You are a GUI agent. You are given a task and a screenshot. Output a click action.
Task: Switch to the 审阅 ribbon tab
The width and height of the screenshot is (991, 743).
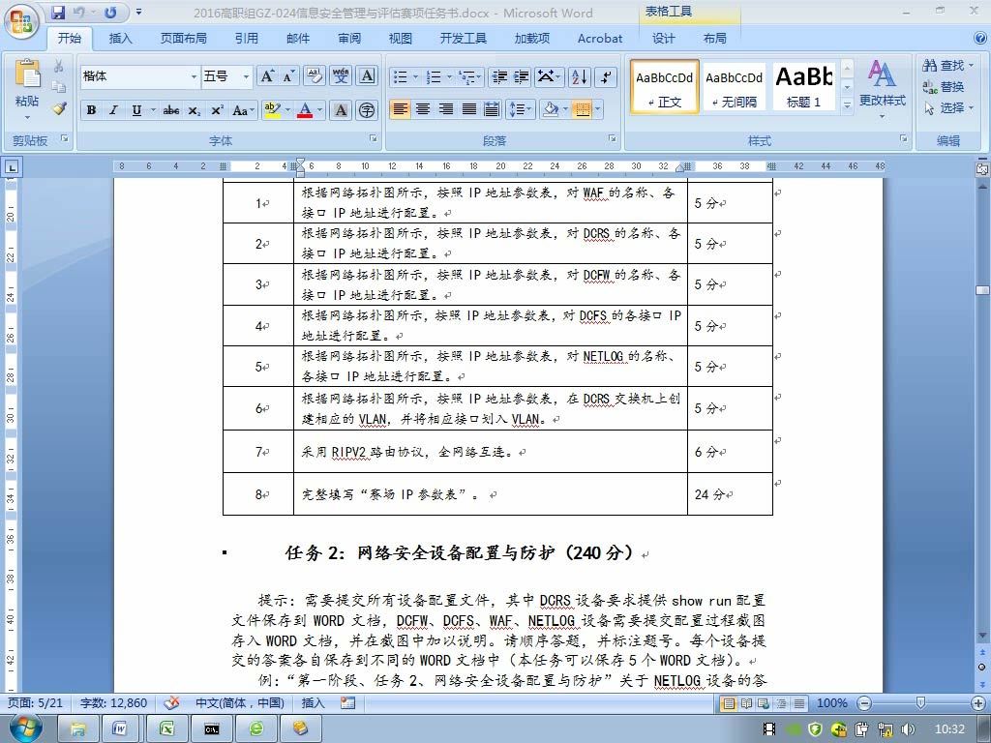[348, 39]
